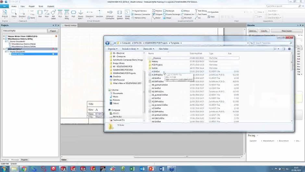Choose the Wire tool
Screen dimensions: 305x172
click(47, 14)
